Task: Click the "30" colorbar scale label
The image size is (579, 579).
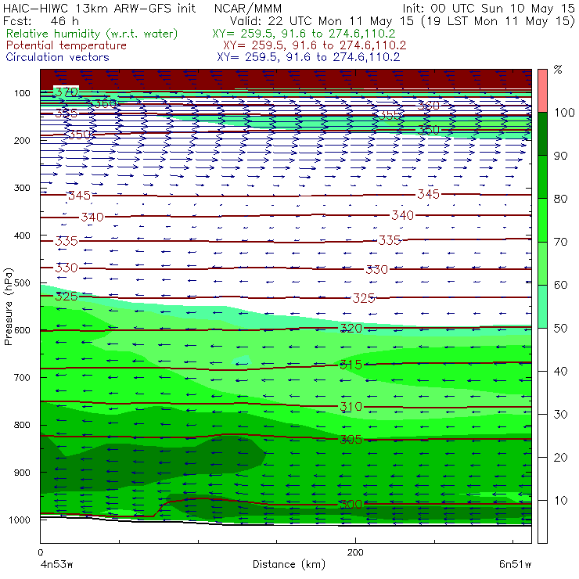Action: pos(560,415)
